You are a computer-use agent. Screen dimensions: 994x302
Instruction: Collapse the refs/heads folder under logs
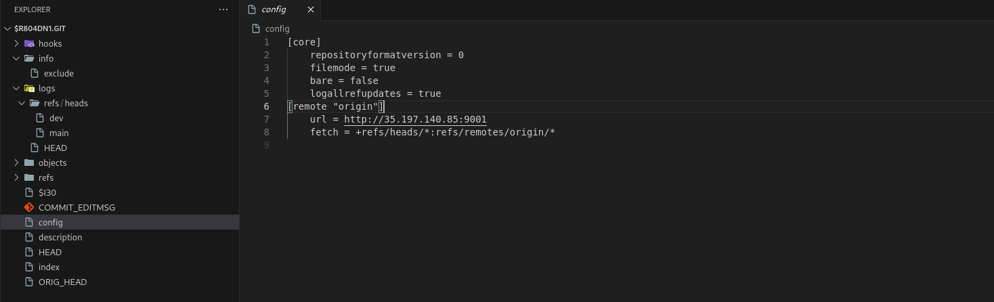[22, 103]
